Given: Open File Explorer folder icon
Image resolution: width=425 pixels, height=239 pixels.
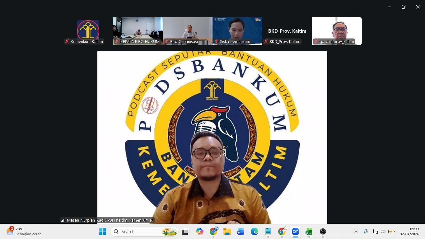Looking at the screenshot, I should tap(227, 232).
